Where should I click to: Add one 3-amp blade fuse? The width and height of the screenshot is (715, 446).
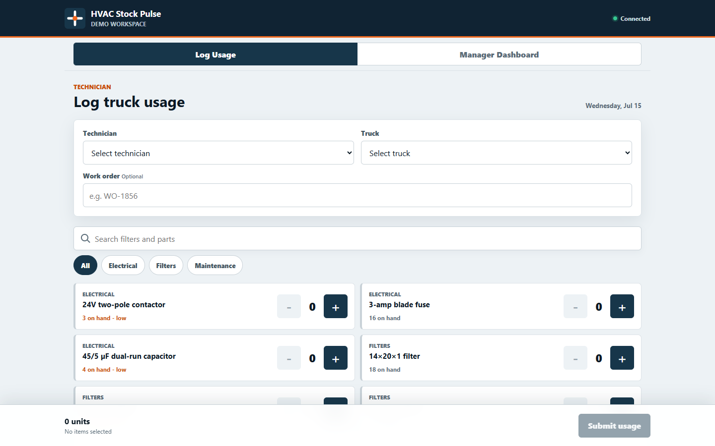tap(622, 306)
